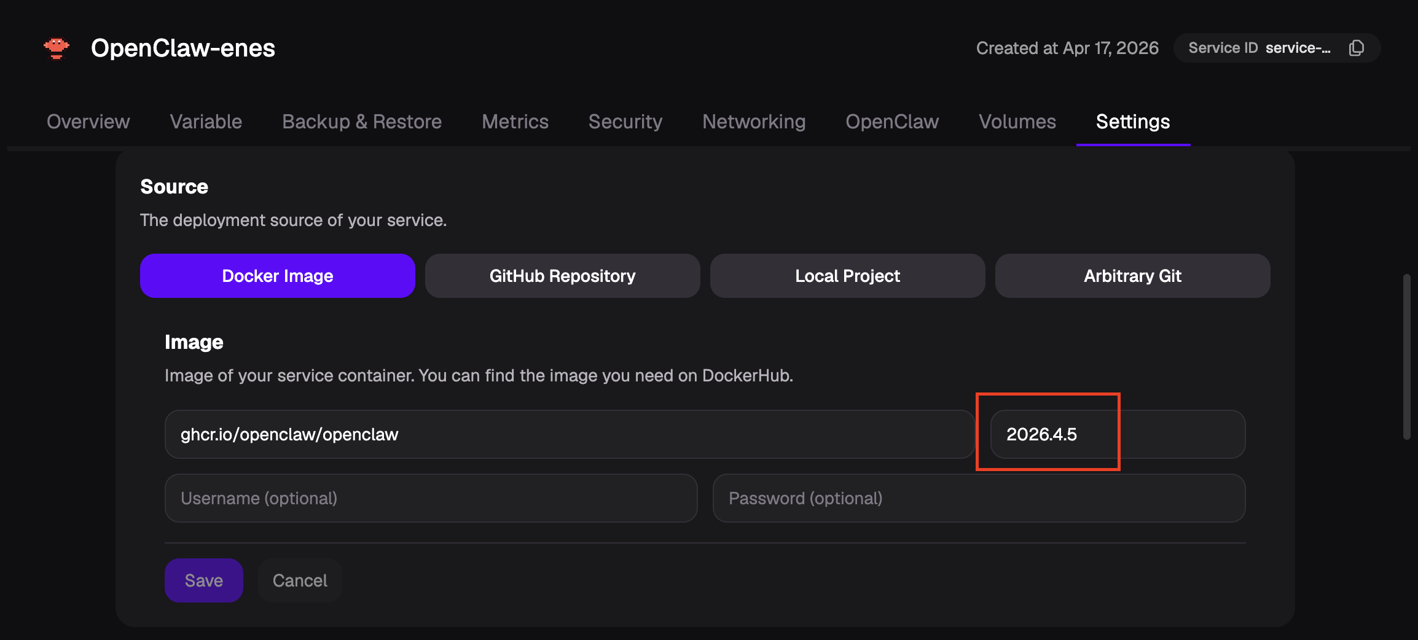Click the Image subsection heading
Screen dimensions: 1418x640
point(194,342)
